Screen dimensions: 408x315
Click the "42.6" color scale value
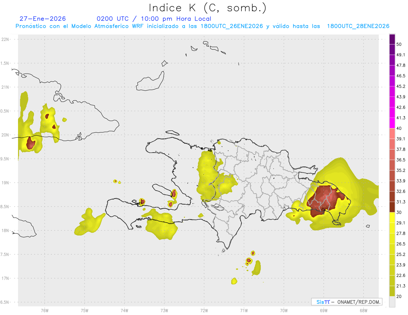tap(401, 107)
